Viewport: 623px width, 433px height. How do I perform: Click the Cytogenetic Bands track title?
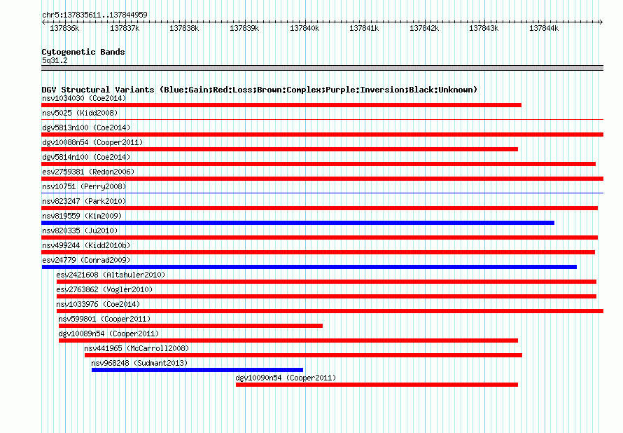tap(83, 52)
